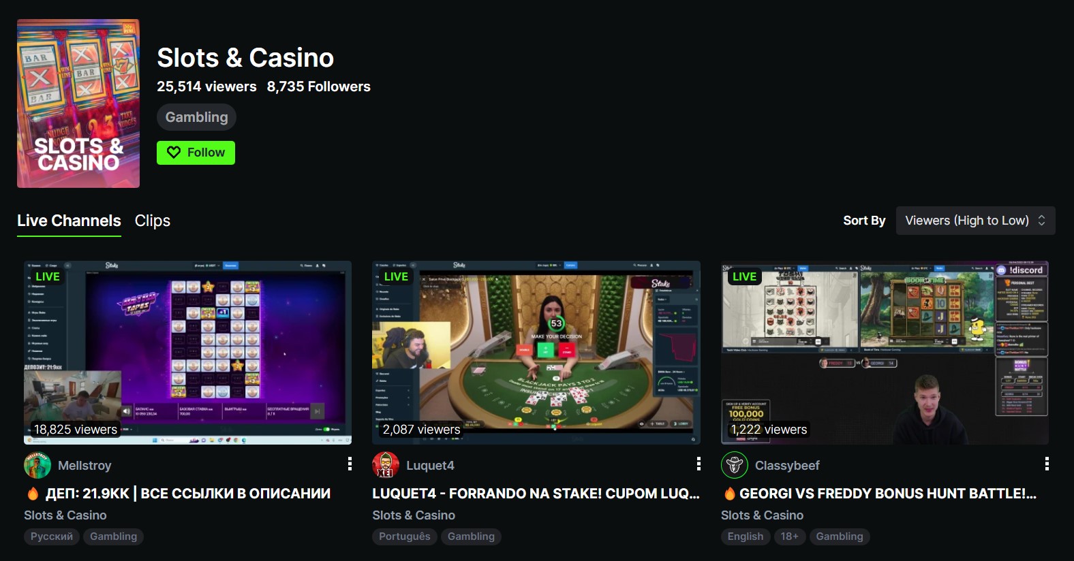Open the three-dot menu beside Classybeef

pos(1047,464)
